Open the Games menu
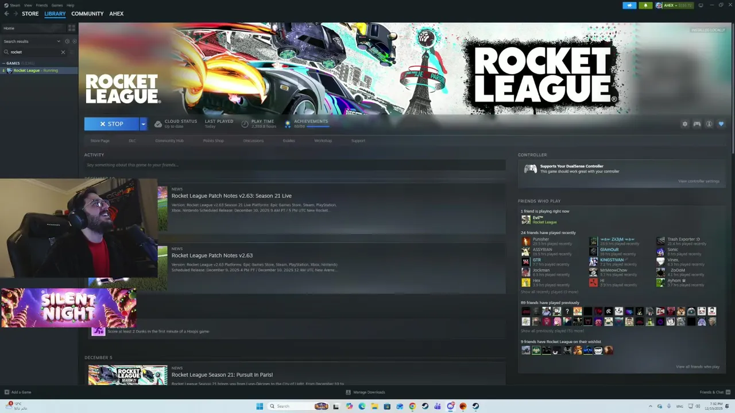Image resolution: width=735 pixels, height=413 pixels. 57,5
